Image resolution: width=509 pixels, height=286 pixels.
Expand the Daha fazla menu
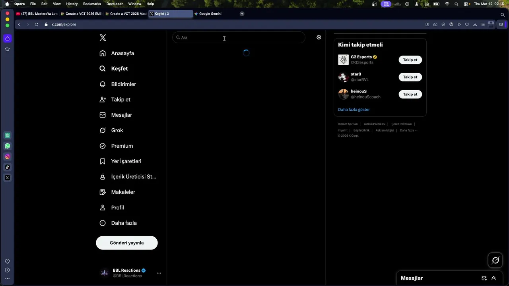coord(118,223)
